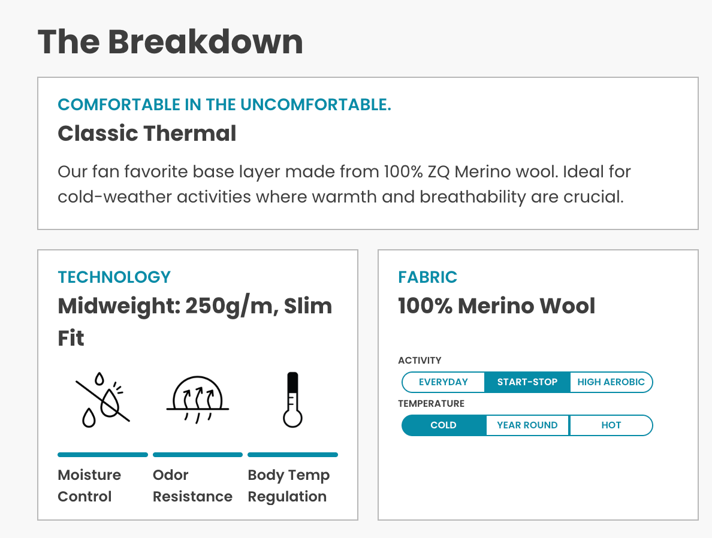Click the Odor Resistance airflow icon
Screen dimensions: 712x538
pyautogui.click(x=197, y=400)
